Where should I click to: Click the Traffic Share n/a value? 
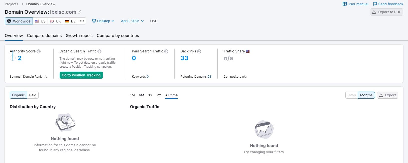coord(228,58)
